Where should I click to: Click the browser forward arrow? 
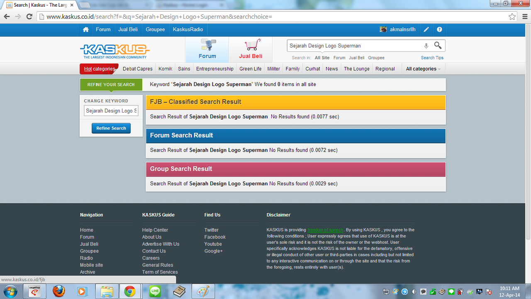[x=18, y=17]
